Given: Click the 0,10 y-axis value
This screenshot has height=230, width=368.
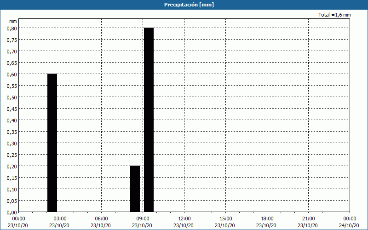Looking at the screenshot, I should pos(12,190).
